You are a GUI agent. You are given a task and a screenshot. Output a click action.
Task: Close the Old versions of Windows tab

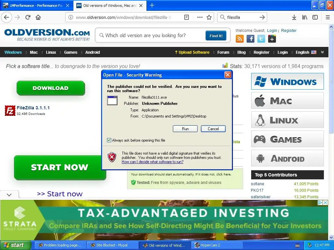(x=141, y=6)
